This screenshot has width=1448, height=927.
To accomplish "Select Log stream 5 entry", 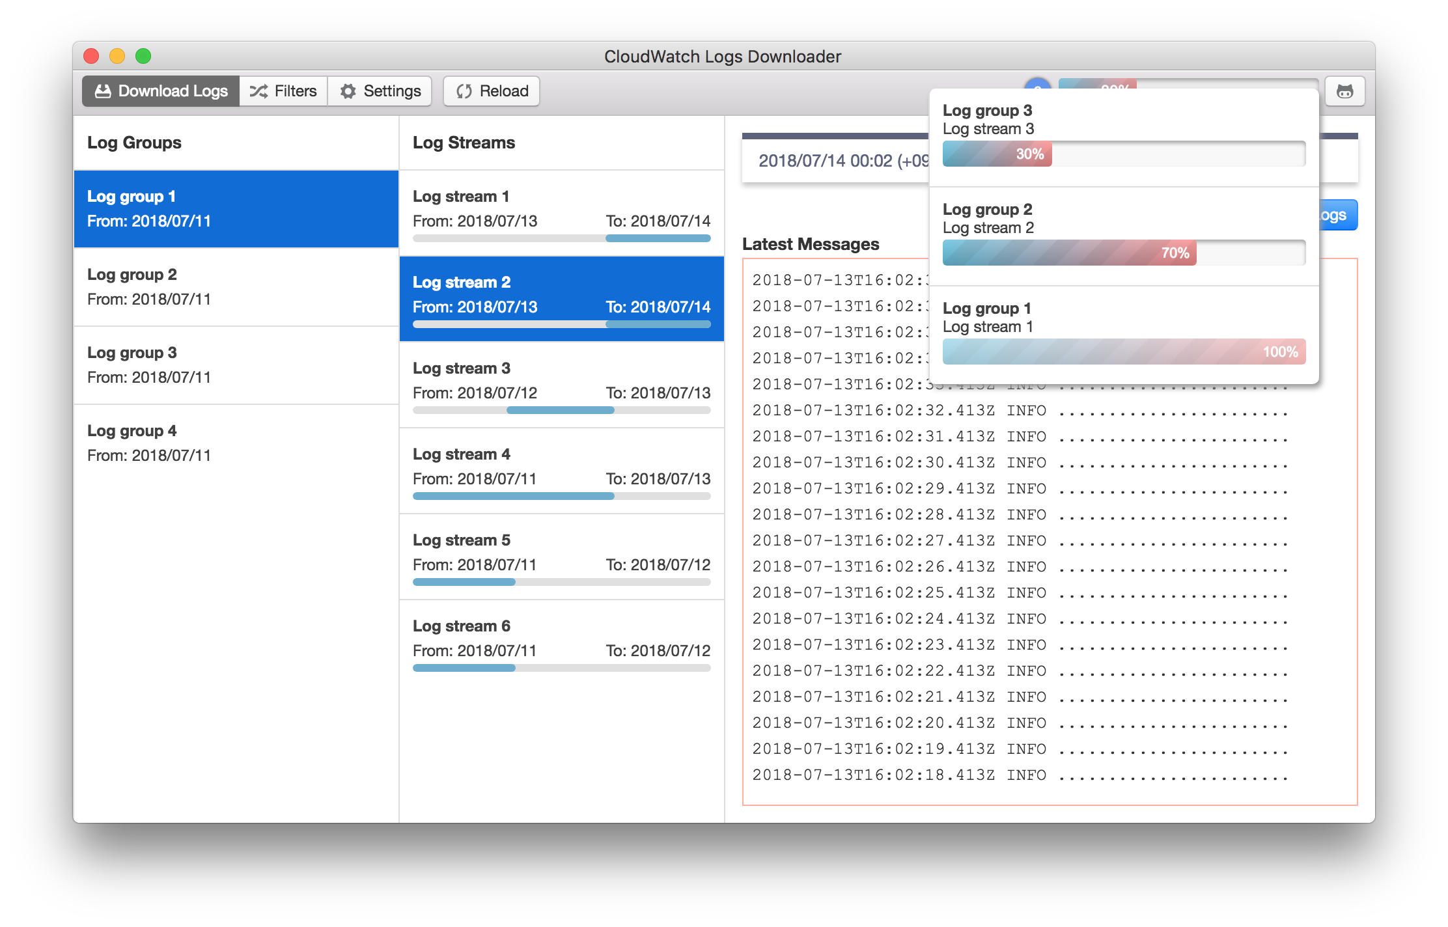I will pyautogui.click(x=561, y=552).
